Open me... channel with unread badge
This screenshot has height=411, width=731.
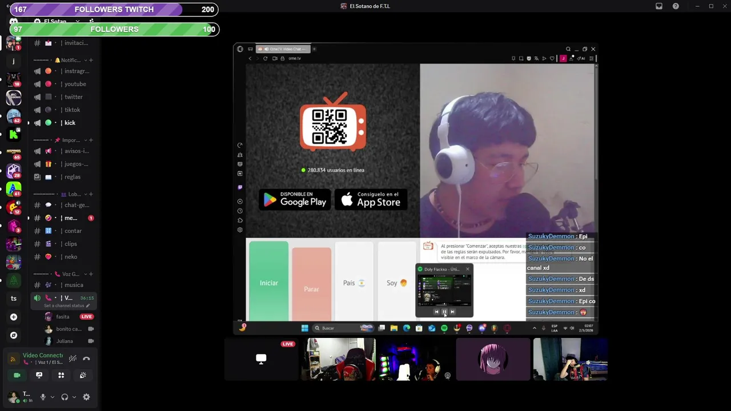pos(63,218)
